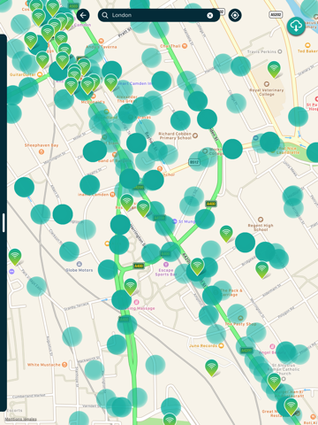
Task: Tap White Mustache shop icon
Action: click(x=64, y=365)
